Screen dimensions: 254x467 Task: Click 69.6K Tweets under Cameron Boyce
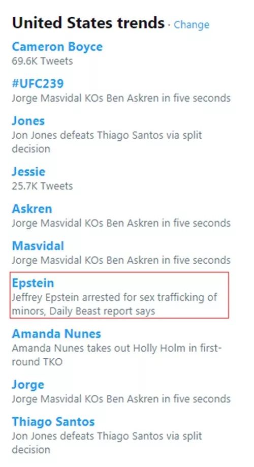(42, 61)
